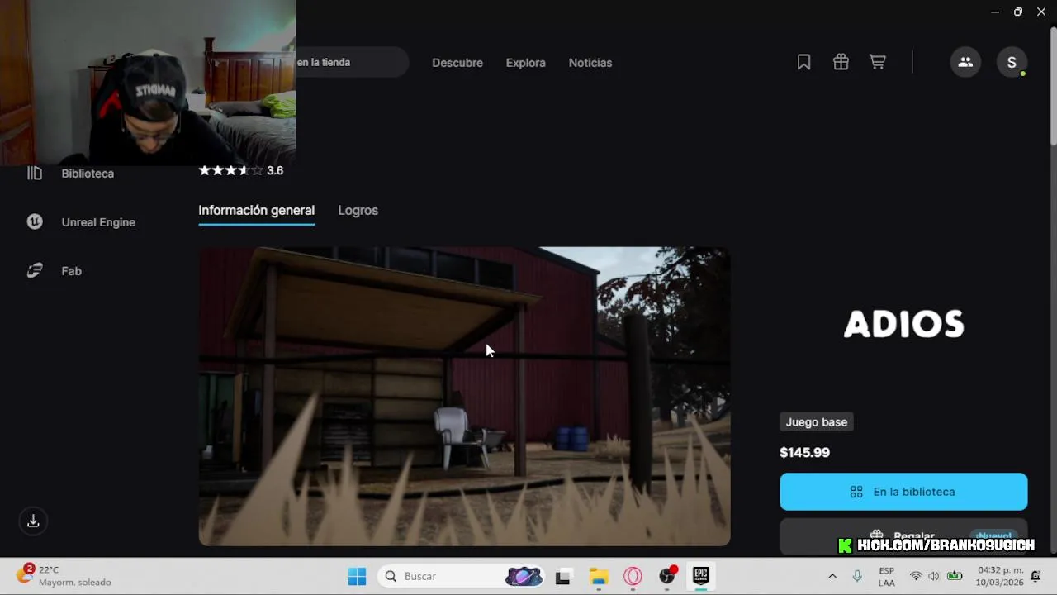Open the volume speaker tray icon
The image size is (1057, 595).
934,576
